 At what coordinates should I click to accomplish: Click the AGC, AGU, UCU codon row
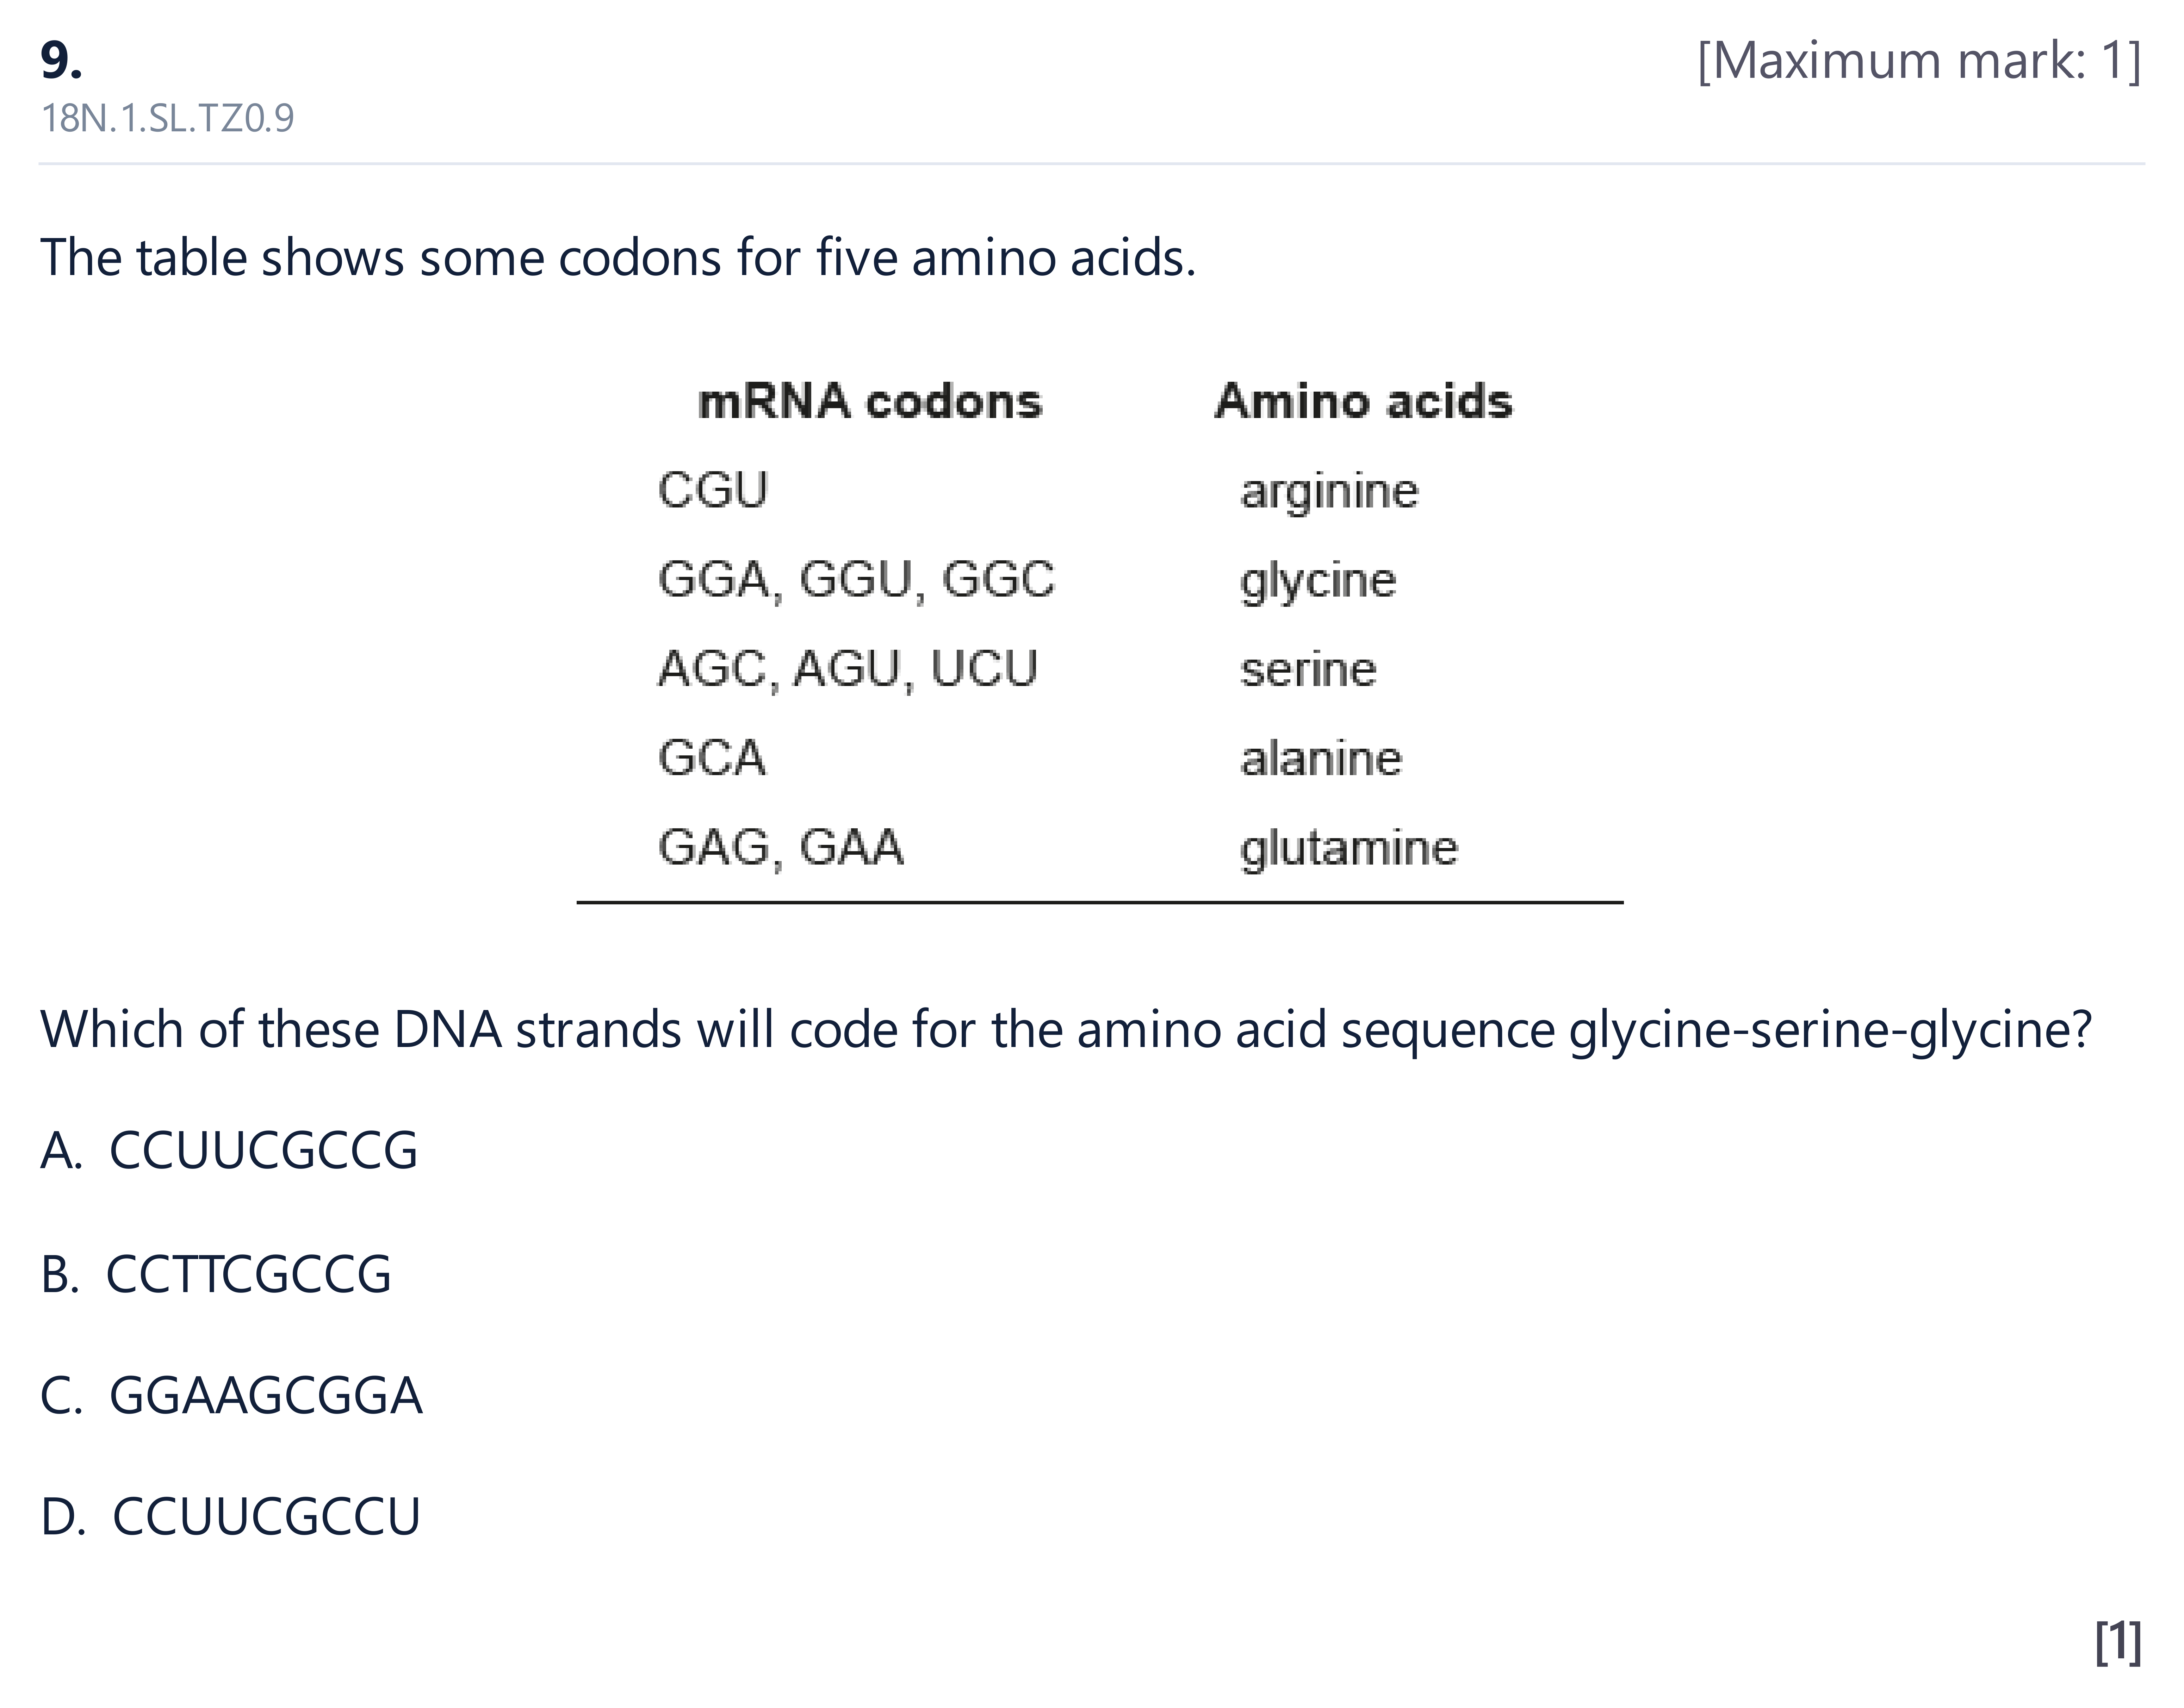coord(848,669)
